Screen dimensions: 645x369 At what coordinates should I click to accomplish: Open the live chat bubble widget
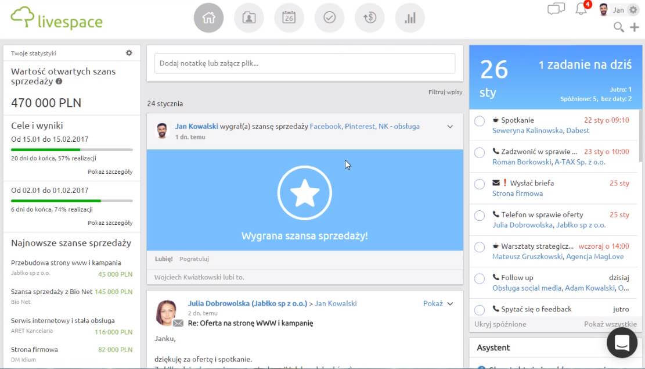[622, 343]
